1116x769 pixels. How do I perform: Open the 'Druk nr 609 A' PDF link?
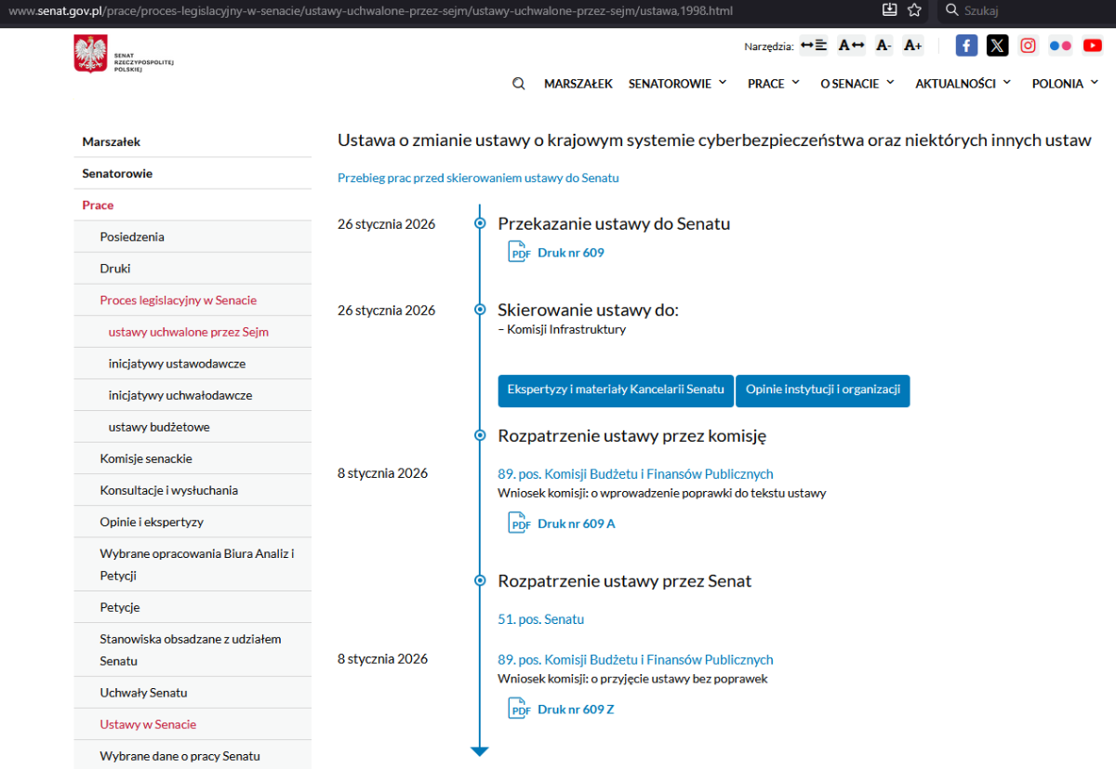tap(576, 524)
